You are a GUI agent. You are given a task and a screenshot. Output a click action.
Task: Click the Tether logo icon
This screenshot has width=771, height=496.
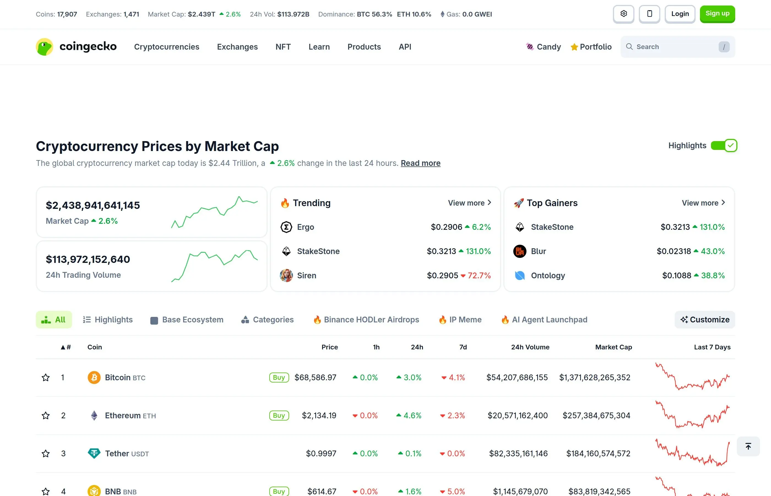[94, 454]
